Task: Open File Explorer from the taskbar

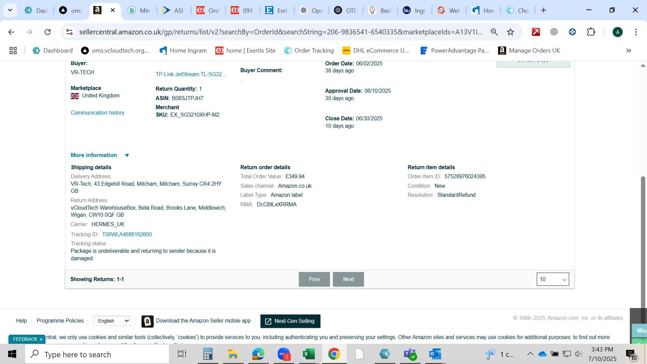Action: tap(233, 354)
